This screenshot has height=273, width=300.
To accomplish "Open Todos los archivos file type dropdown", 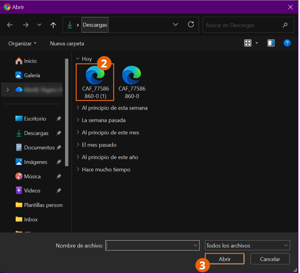I will pos(247,246).
